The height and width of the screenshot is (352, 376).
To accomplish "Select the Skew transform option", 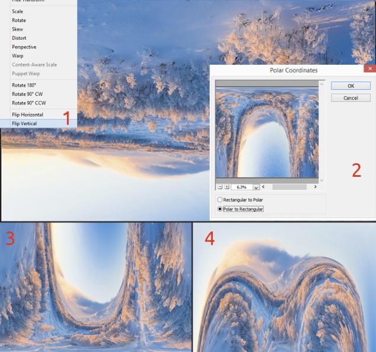I will coord(17,29).
